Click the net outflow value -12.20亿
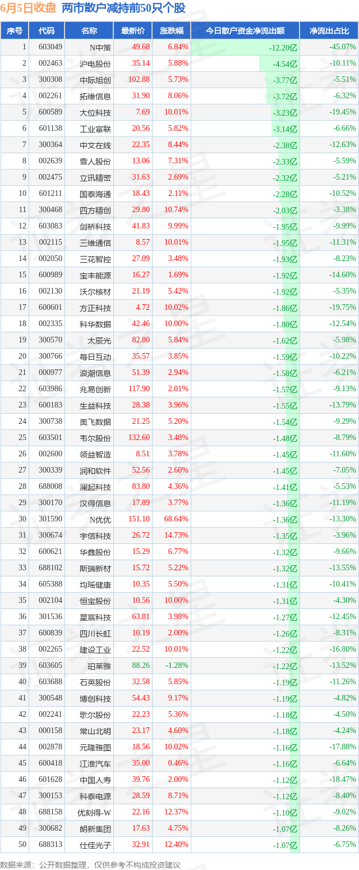 click(283, 47)
